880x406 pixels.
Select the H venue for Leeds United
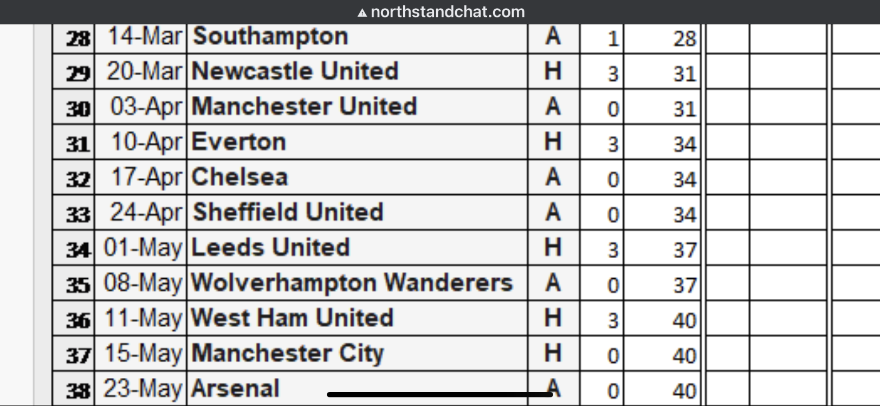click(x=553, y=248)
